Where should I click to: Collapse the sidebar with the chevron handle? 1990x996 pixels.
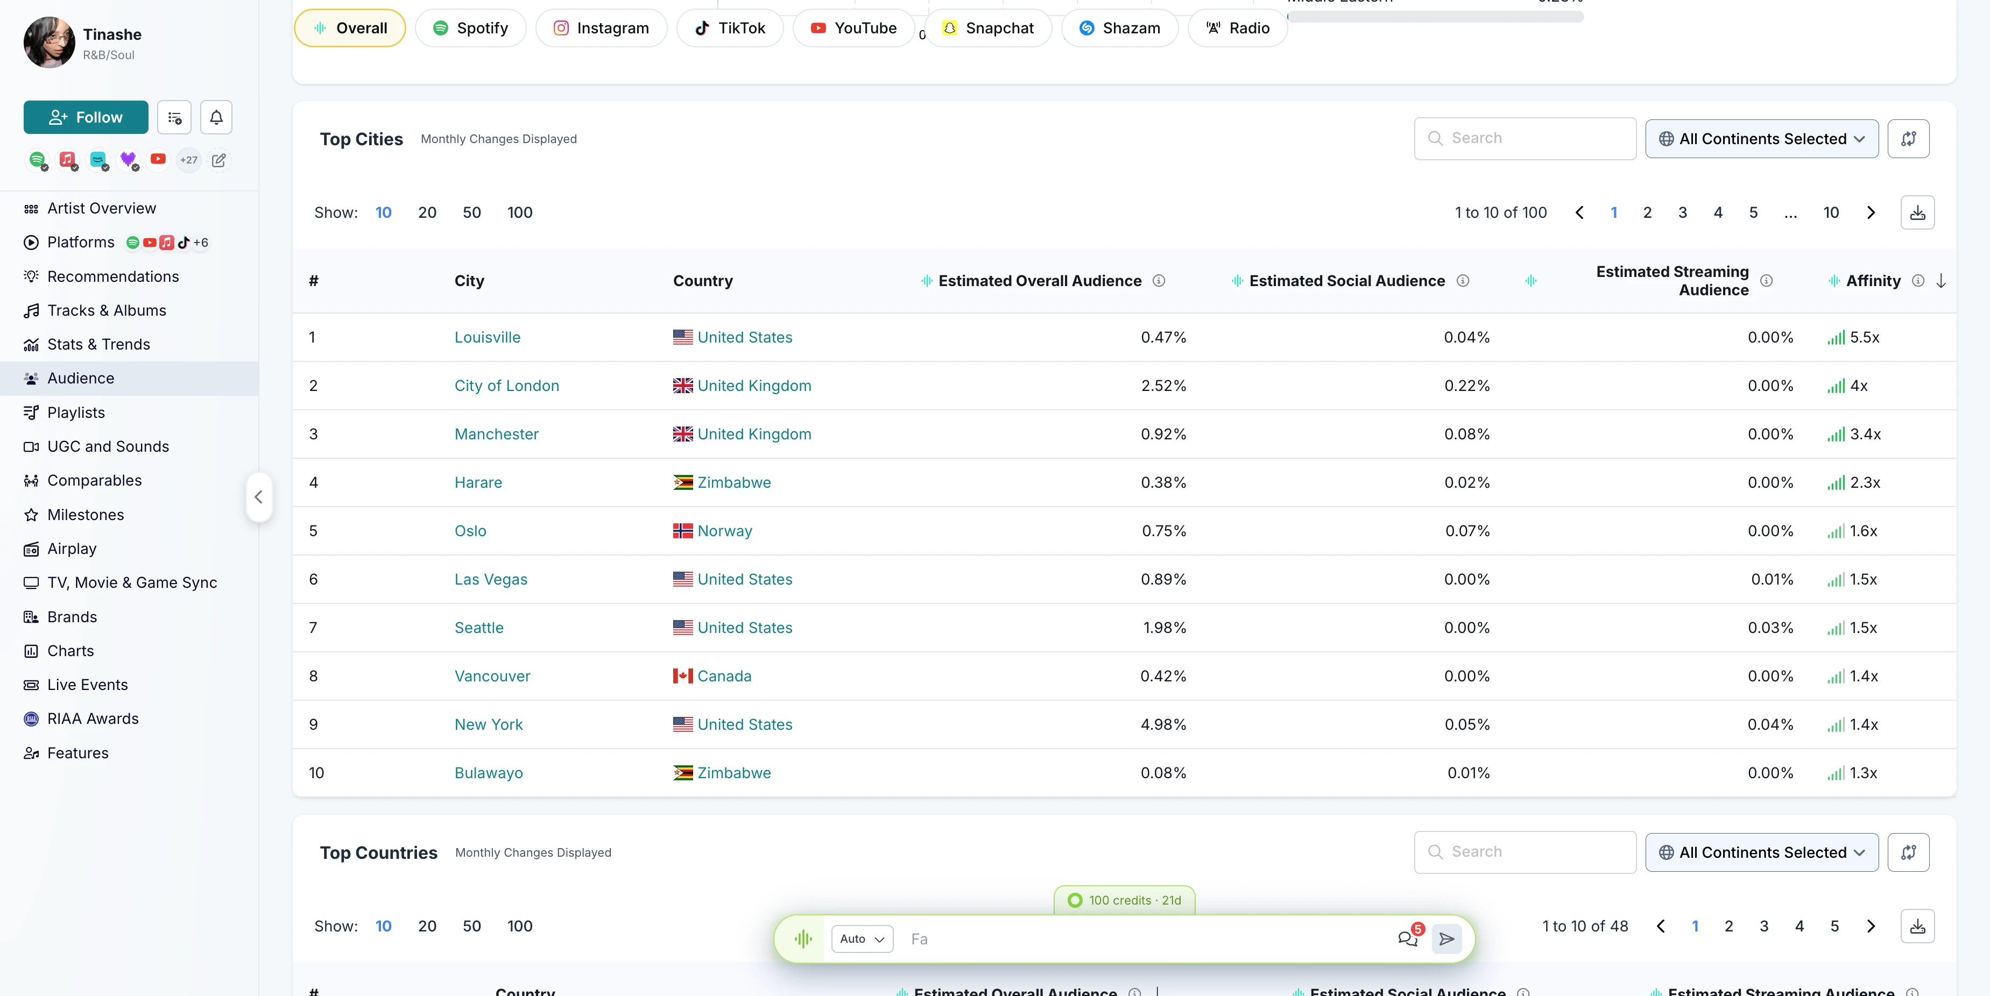click(x=259, y=497)
